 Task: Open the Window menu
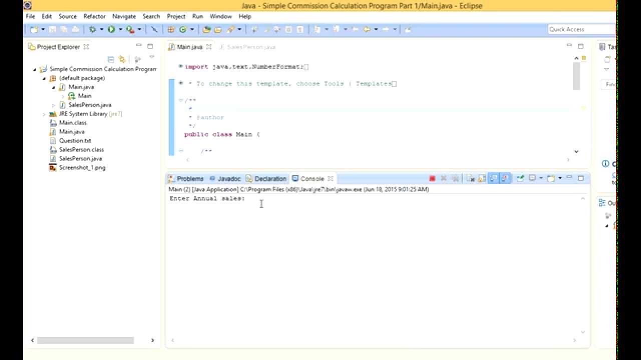(221, 16)
